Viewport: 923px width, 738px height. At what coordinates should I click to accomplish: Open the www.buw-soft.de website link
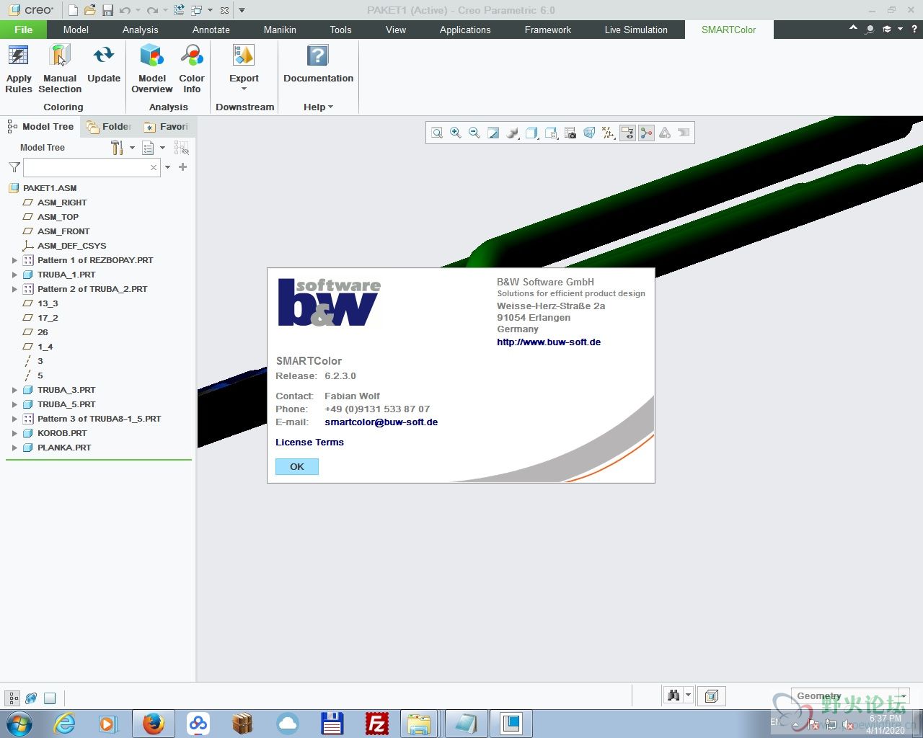pos(549,342)
